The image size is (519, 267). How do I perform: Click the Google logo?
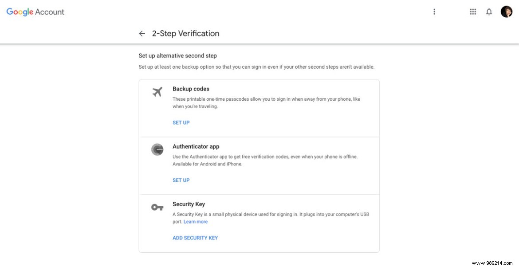[x=20, y=12]
